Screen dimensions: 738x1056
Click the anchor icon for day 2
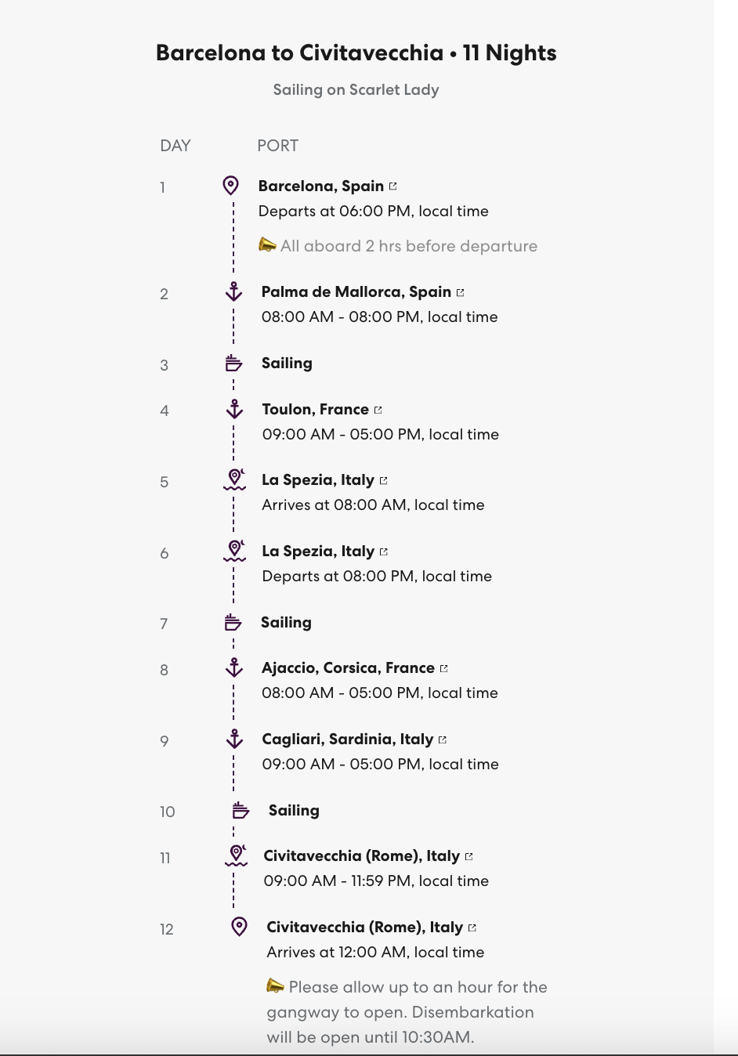click(x=233, y=292)
